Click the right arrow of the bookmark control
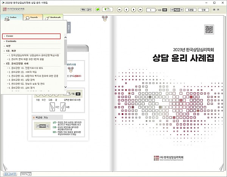This screenshot has height=177, width=227. pyautogui.click(x=182, y=10)
